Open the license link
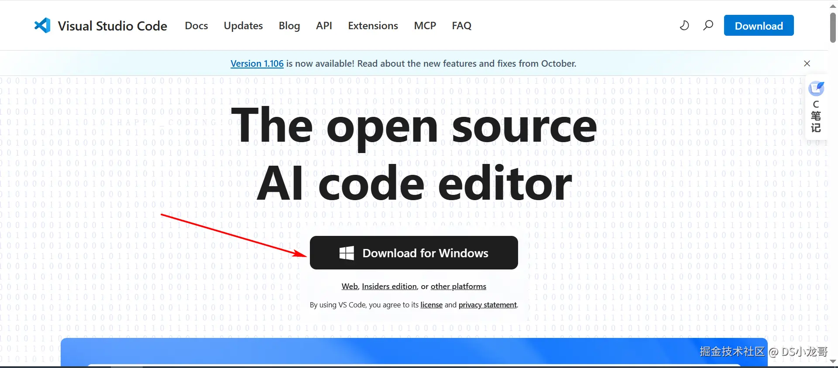This screenshot has height=368, width=838. coord(431,305)
